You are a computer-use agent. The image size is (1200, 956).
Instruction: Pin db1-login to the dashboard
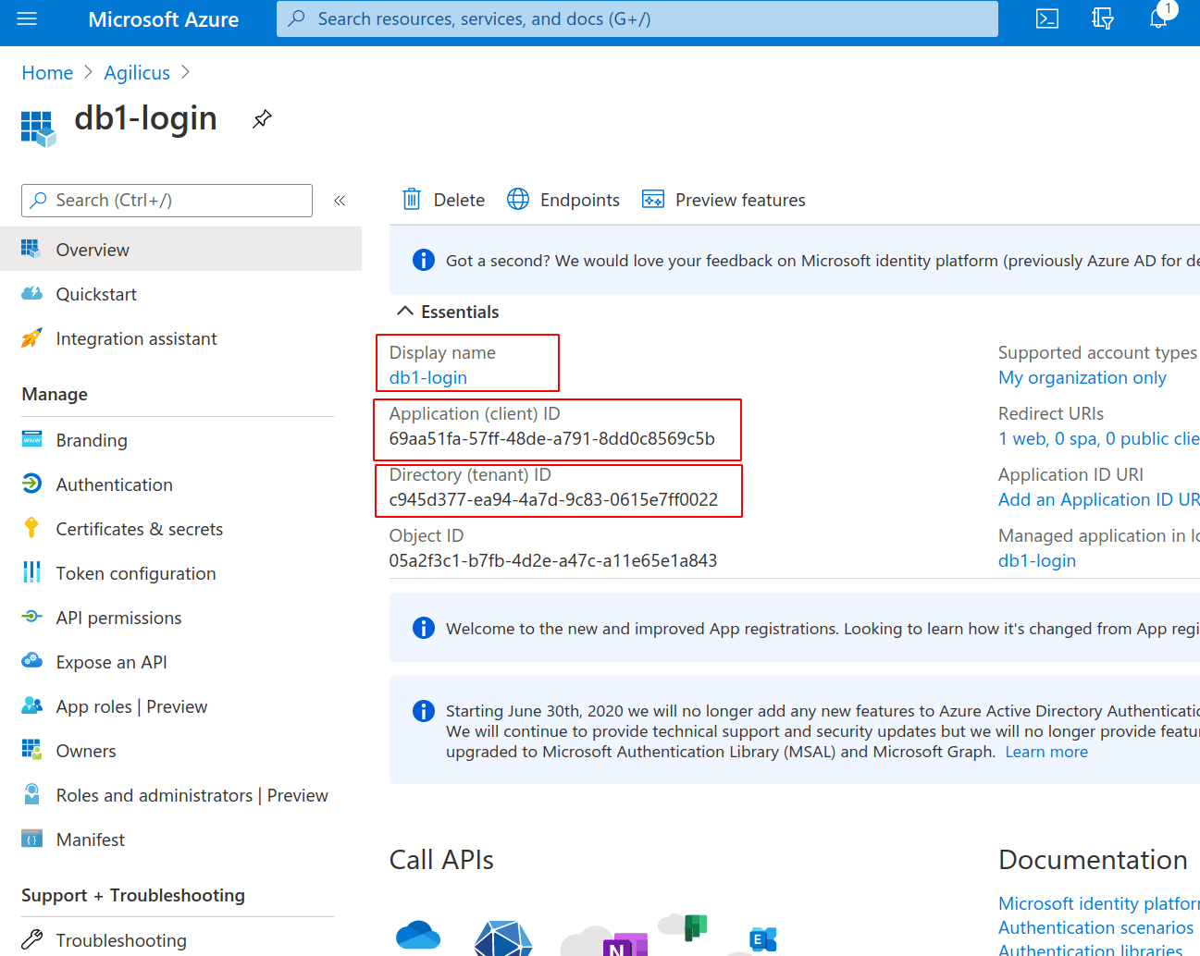262,119
